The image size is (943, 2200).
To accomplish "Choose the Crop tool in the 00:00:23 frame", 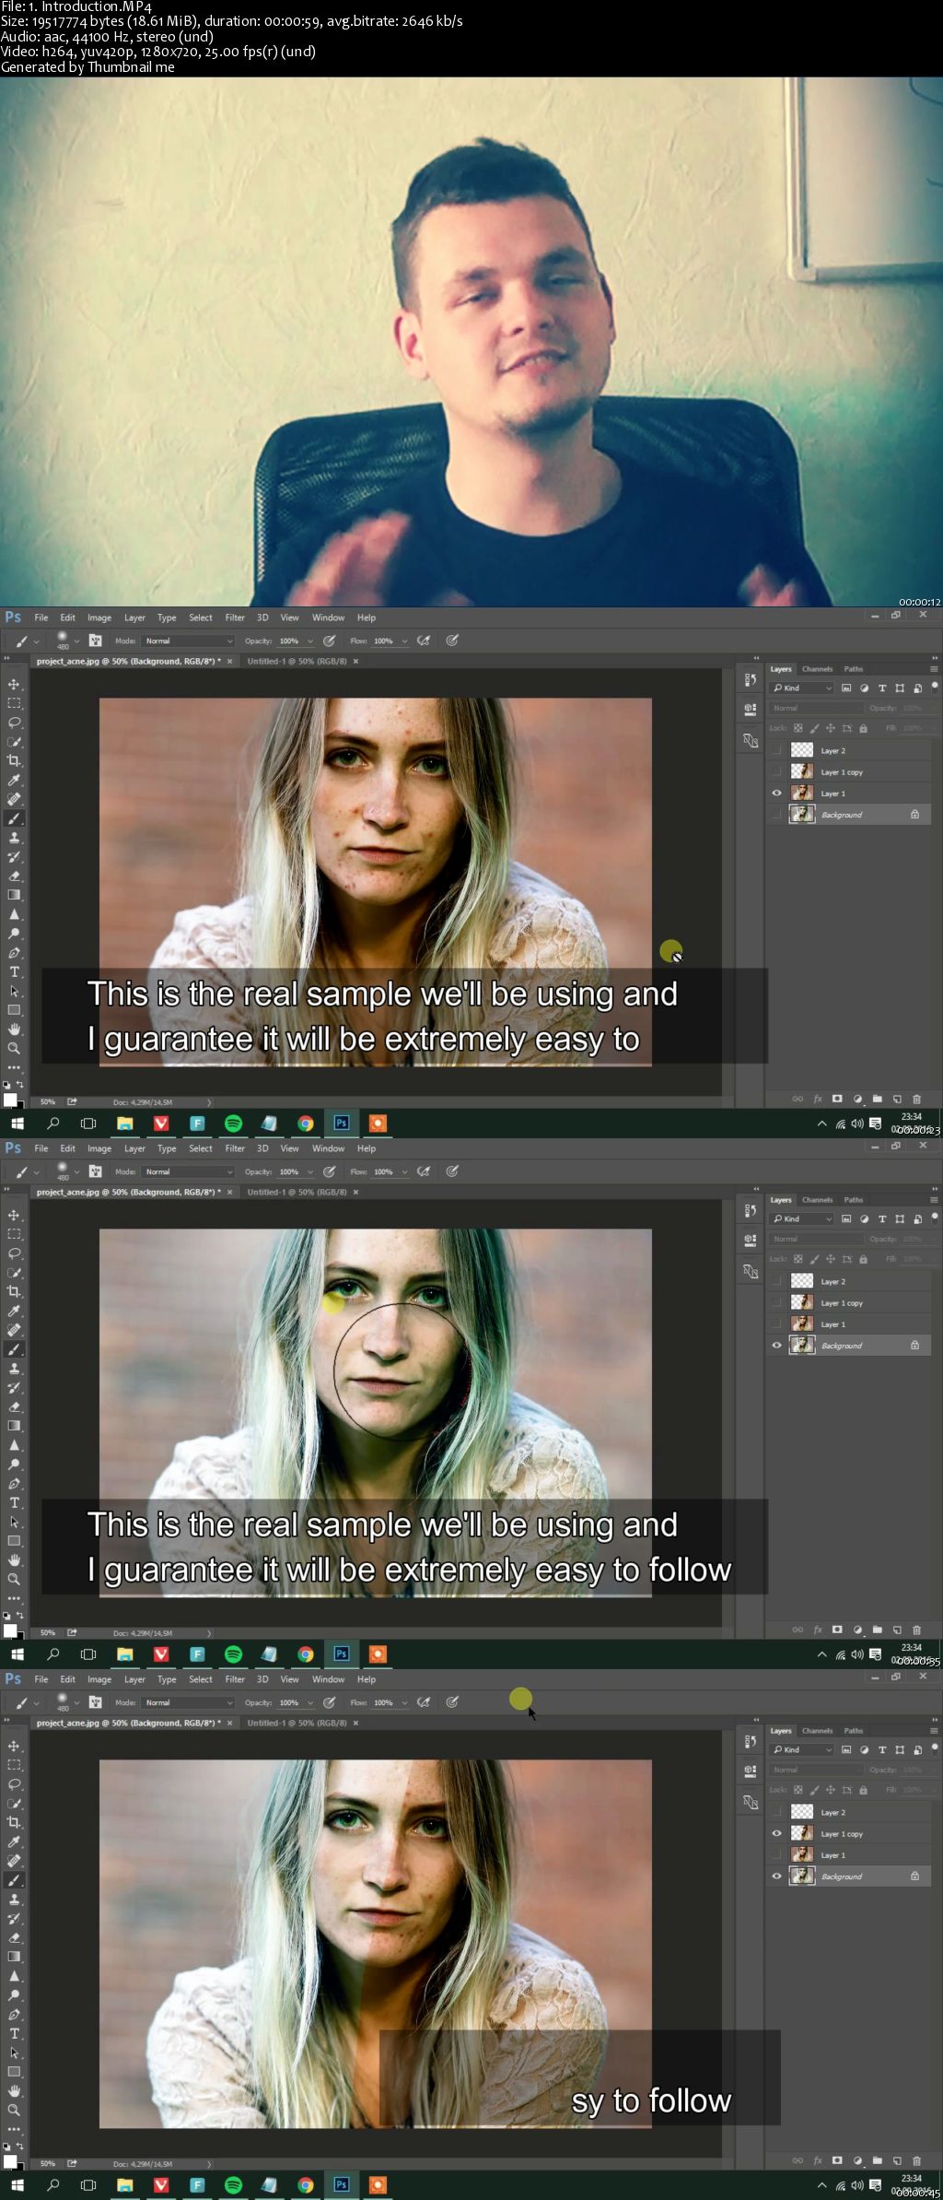I will point(14,760).
